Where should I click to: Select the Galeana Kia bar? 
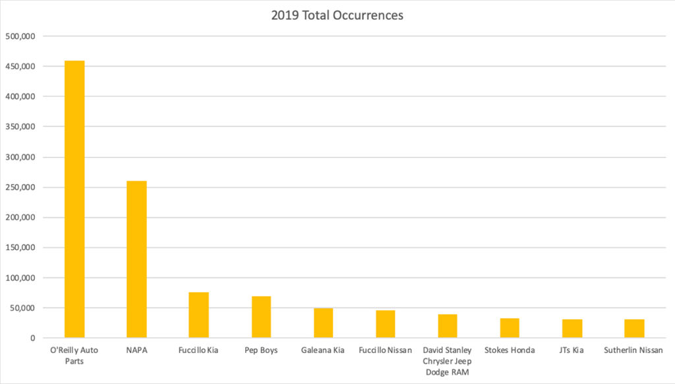pyautogui.click(x=323, y=323)
